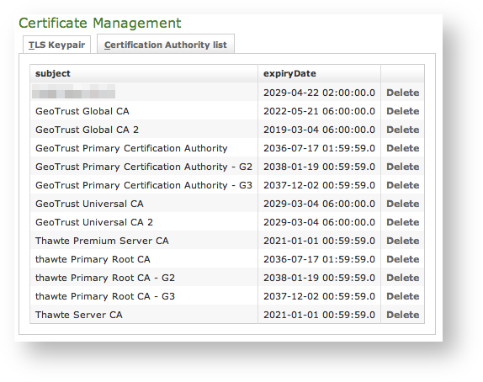The image size is (483, 382).
Task: Select the GeoTrust Universal CA subject cell
Action: tap(144, 204)
